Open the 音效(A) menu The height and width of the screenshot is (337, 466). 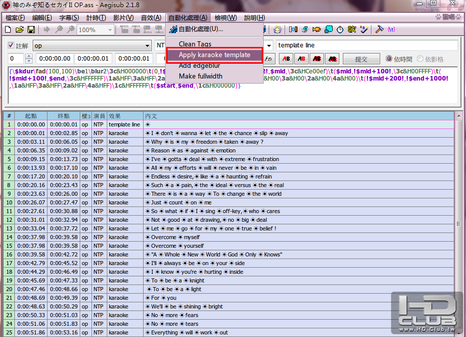coord(151,18)
